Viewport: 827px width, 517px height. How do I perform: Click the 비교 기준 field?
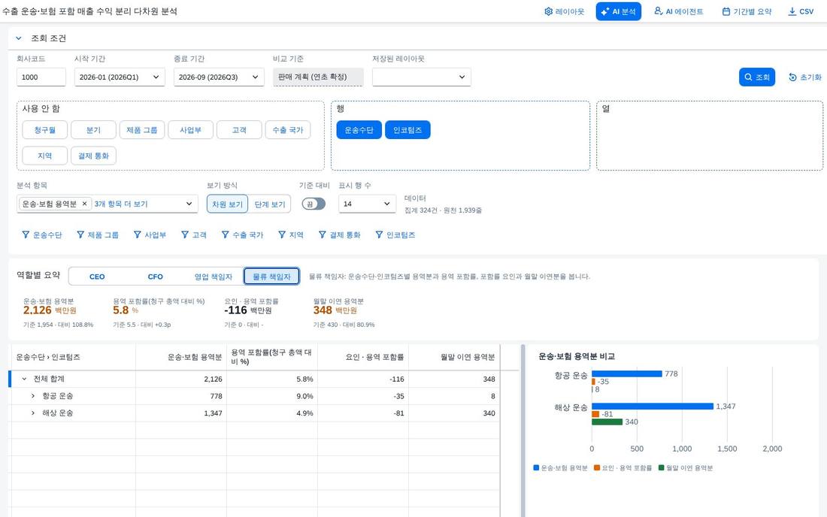point(318,77)
